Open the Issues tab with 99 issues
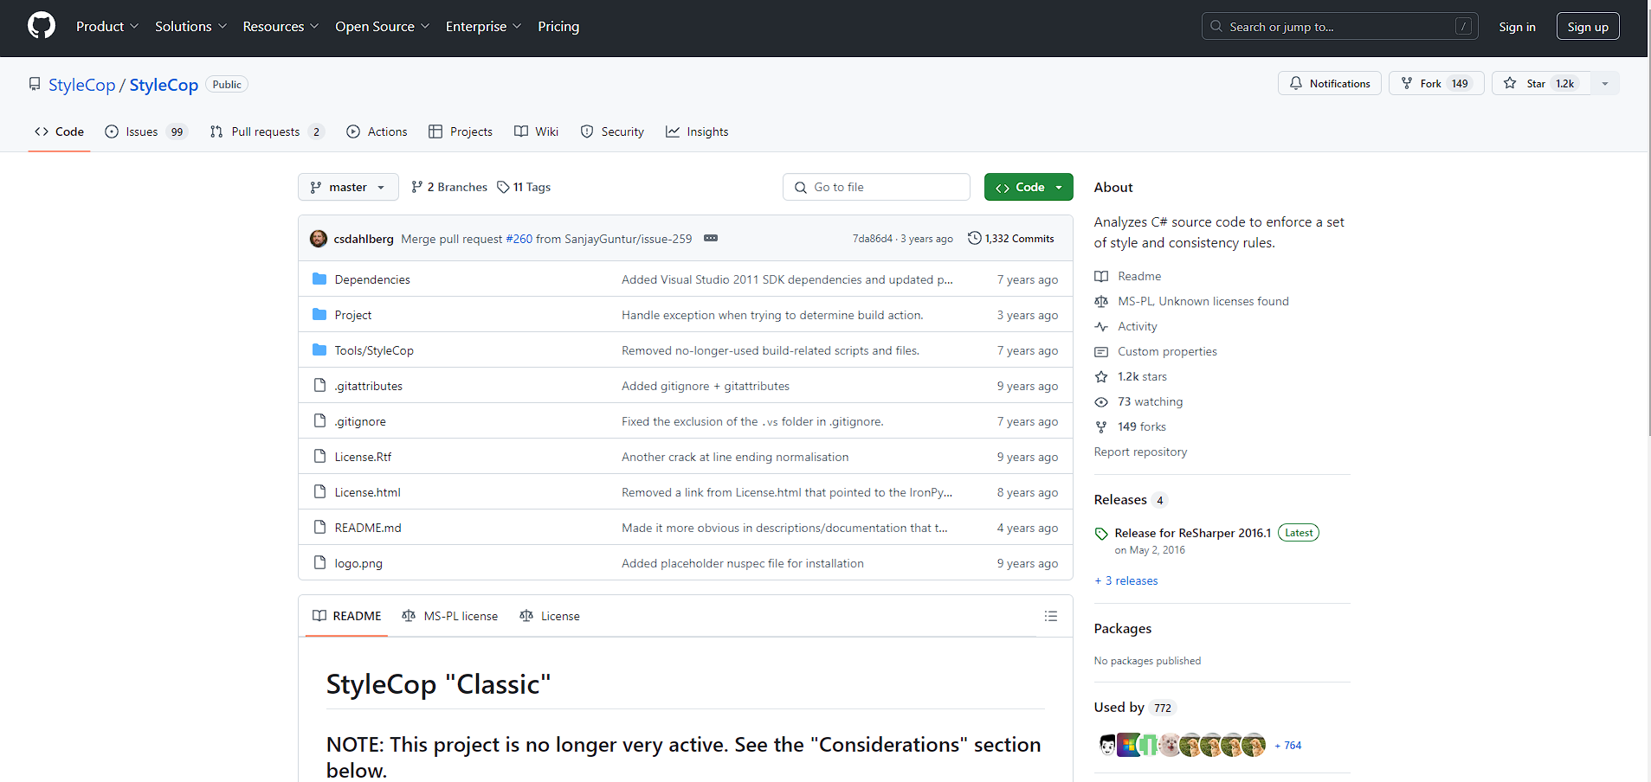 click(x=140, y=131)
